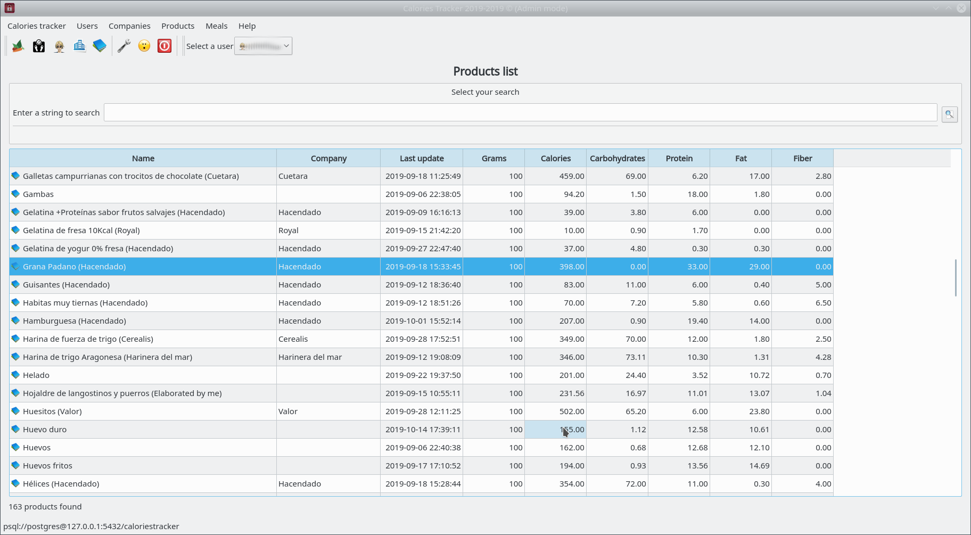Click the product icon beside Gambas
The width and height of the screenshot is (971, 535).
[x=15, y=194]
